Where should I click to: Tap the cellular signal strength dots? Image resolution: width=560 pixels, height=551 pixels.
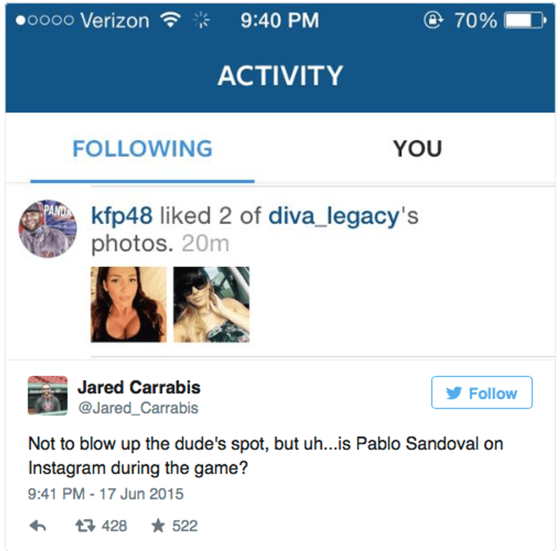(45, 21)
